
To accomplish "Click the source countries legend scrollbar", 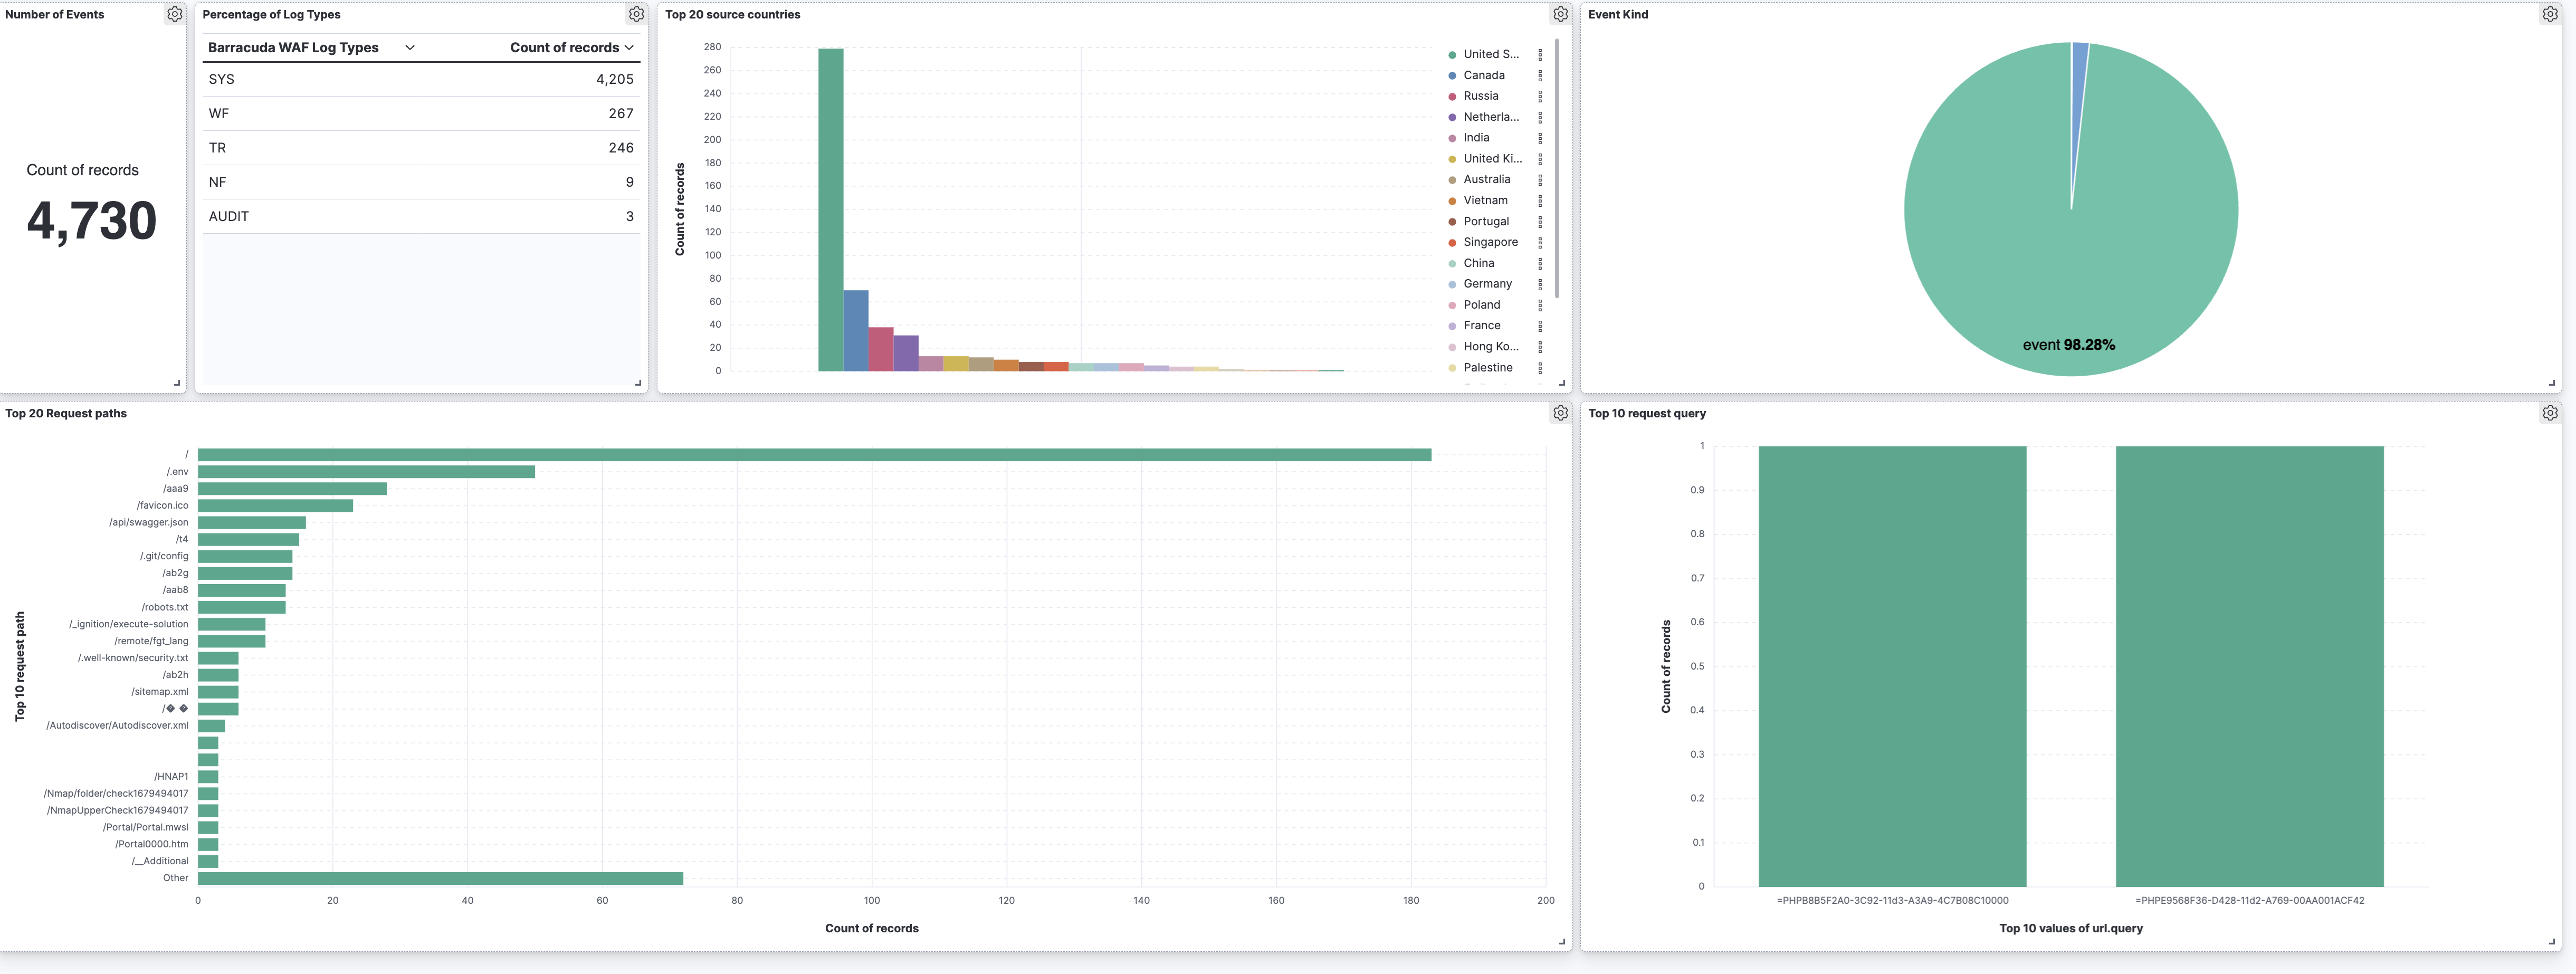I will [1557, 168].
